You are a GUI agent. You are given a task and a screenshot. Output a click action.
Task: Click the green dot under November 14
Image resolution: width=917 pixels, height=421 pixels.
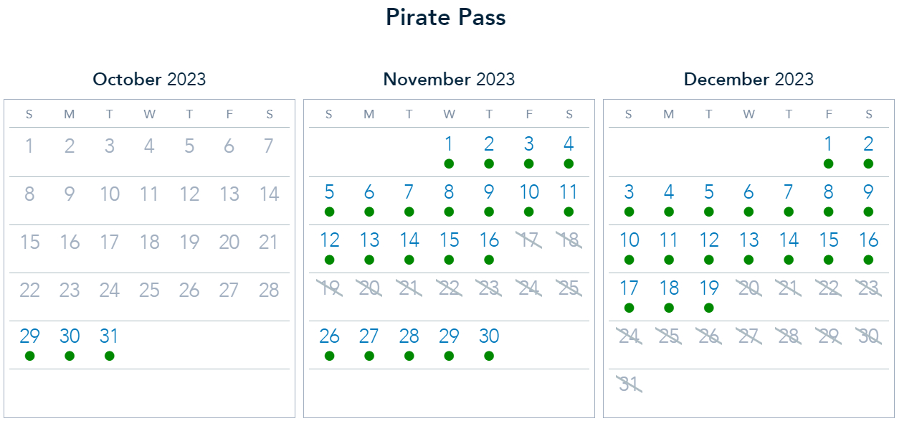coord(409,260)
